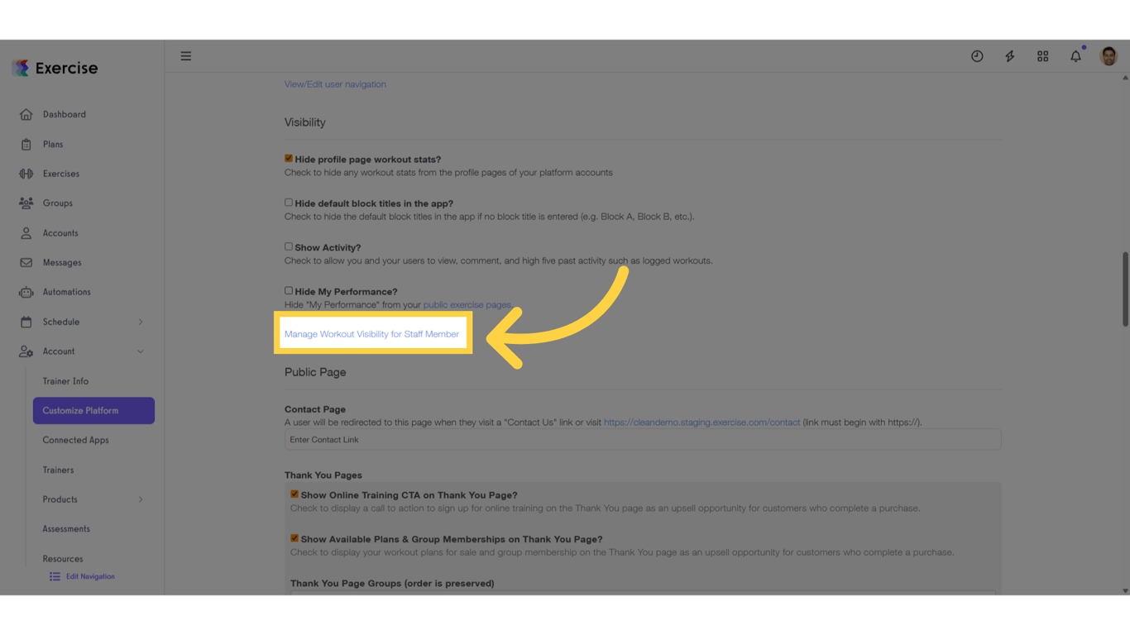
Task: Click the Public Page section heading
Action: [x=315, y=372]
